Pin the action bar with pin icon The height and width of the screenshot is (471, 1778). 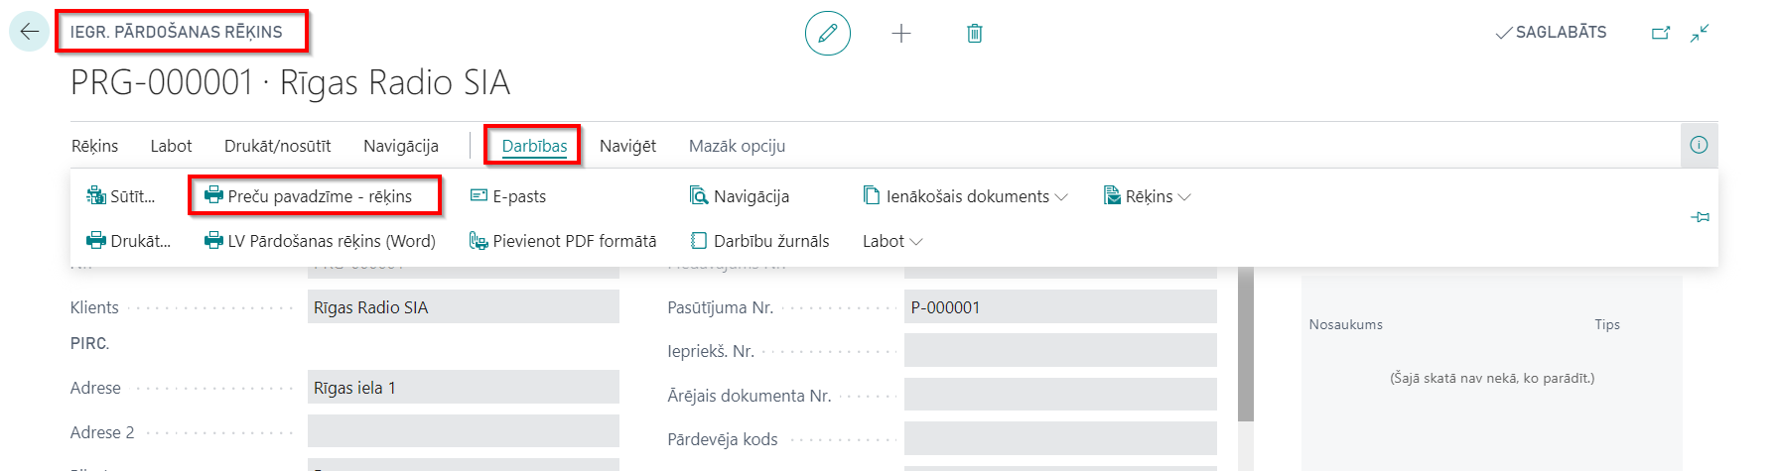[1701, 217]
